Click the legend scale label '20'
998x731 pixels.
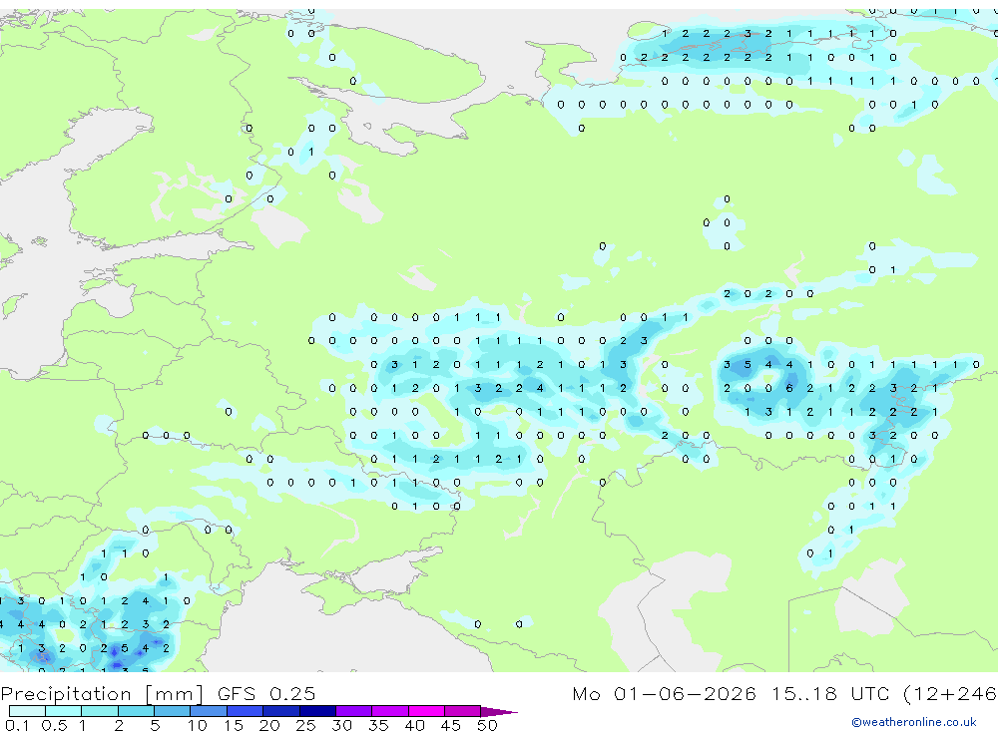(x=269, y=725)
